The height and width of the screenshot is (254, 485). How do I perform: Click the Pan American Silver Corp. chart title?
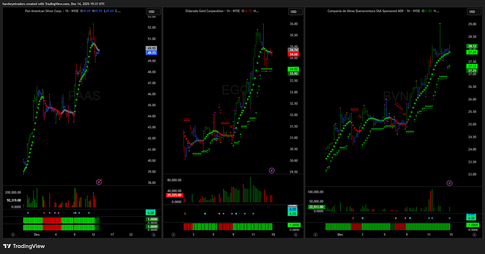44,11
